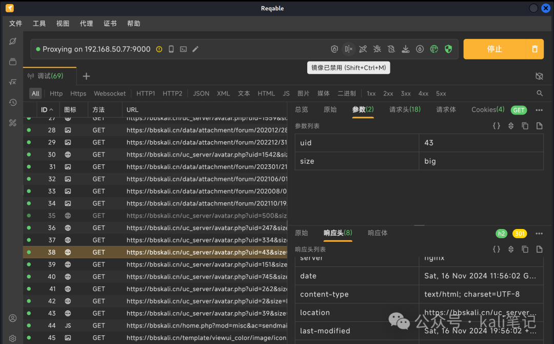Copy response headers list icon

(525, 249)
